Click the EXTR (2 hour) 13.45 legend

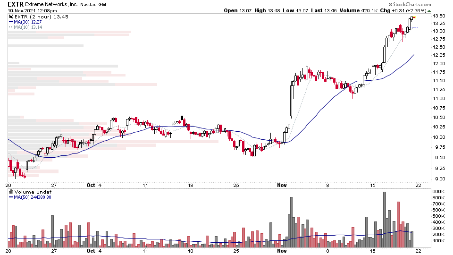tap(42, 17)
